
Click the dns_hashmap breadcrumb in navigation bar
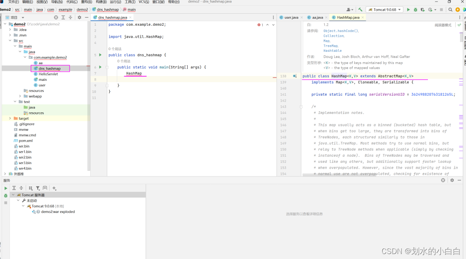pos(108,10)
